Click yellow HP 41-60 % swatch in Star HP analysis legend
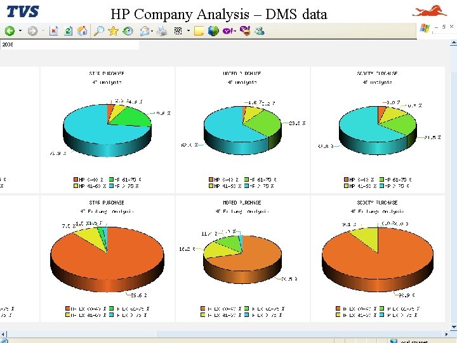The height and width of the screenshot is (343, 457). point(76,185)
